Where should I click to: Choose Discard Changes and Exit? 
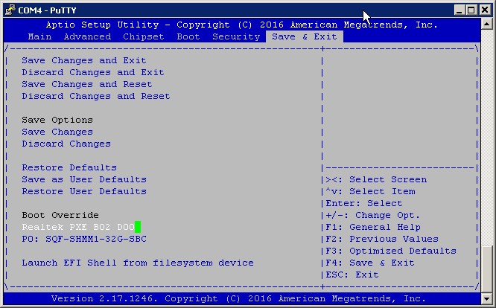(x=93, y=72)
